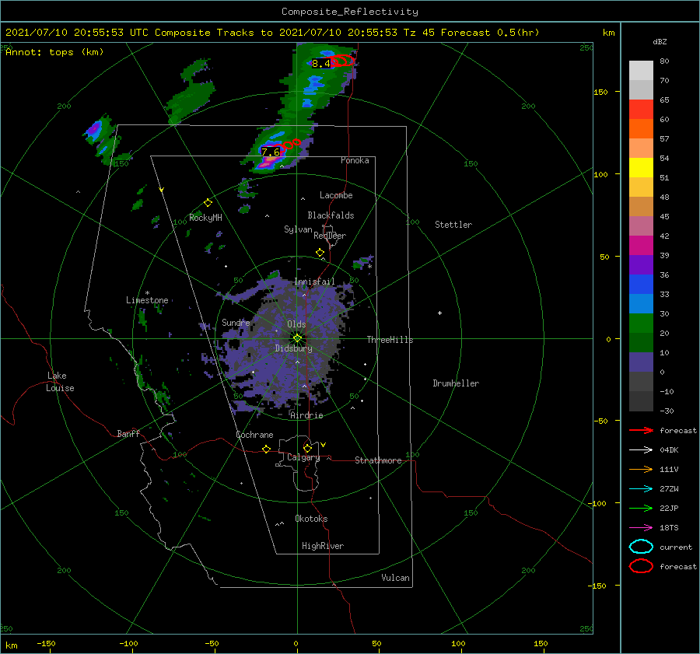Screen dimensions: 700x654
Task: Click the magenta 18TS arrow symbol
Action: (x=641, y=528)
